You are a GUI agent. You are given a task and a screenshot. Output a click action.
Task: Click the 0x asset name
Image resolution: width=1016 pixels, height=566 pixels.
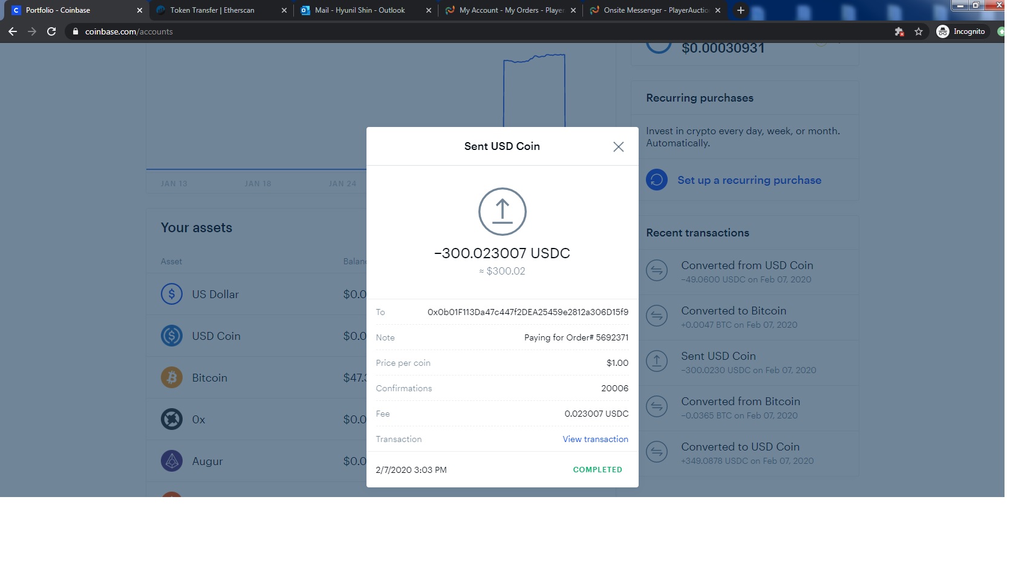coord(198,419)
